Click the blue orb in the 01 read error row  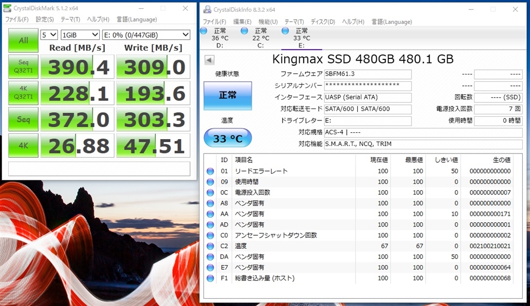(x=210, y=171)
